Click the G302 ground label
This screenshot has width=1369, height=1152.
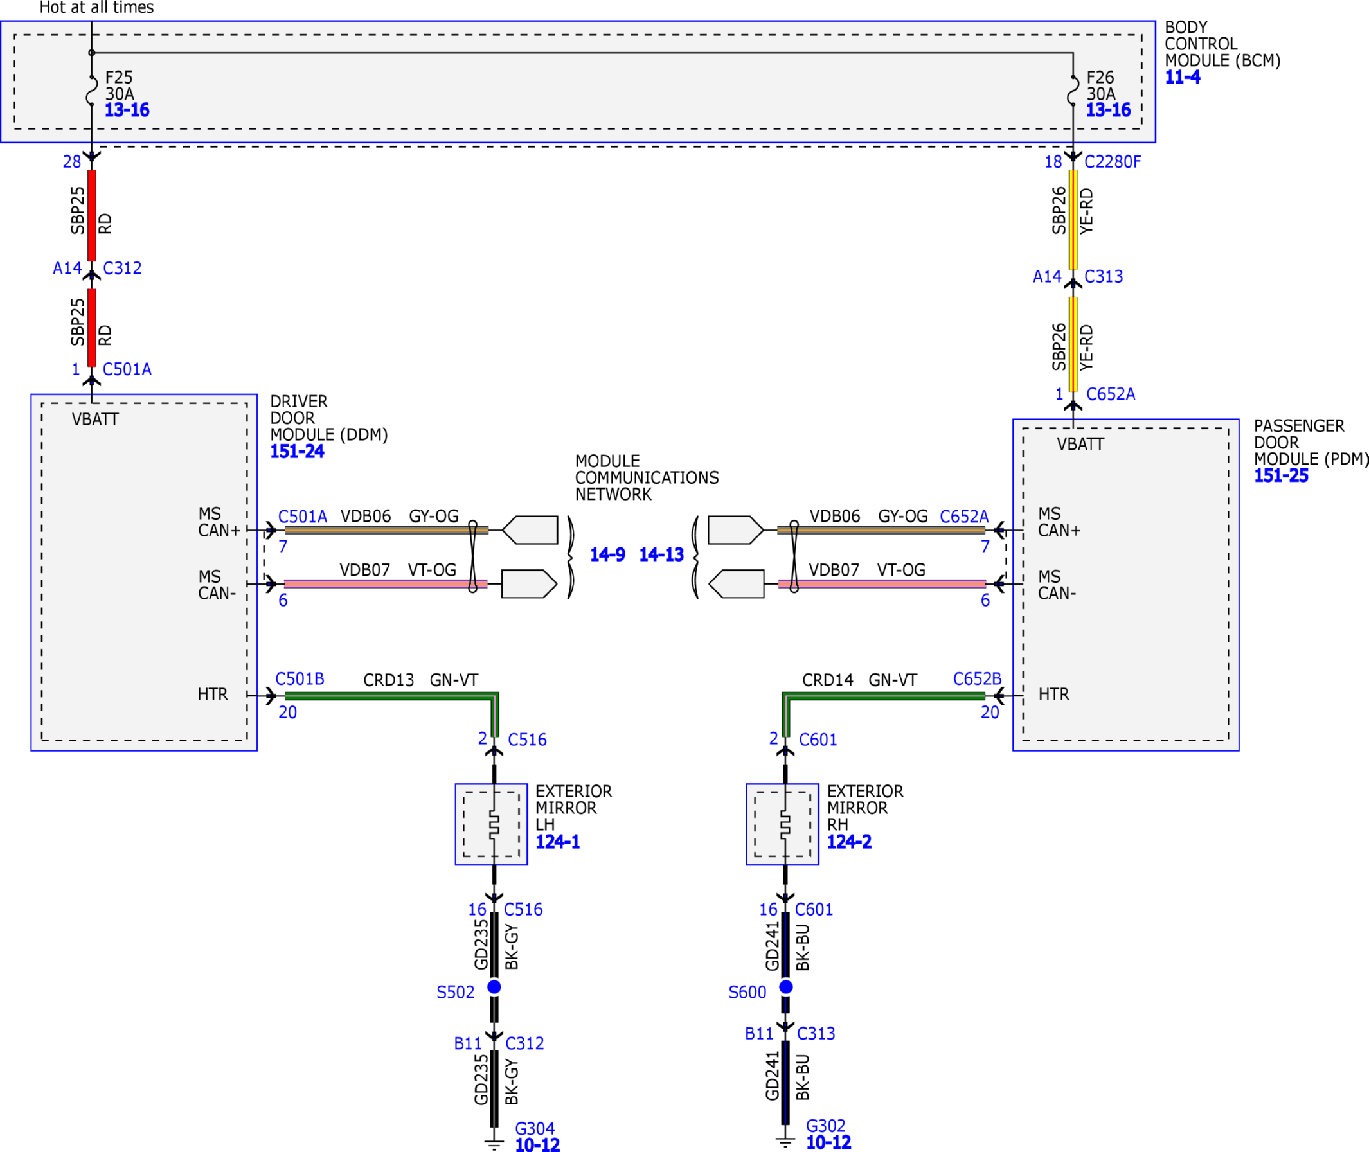click(826, 1126)
